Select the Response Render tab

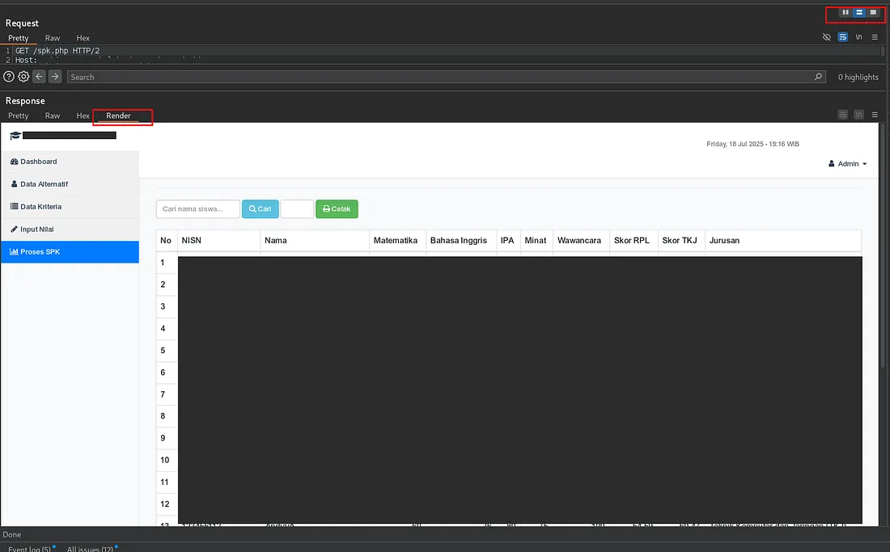tap(118, 116)
